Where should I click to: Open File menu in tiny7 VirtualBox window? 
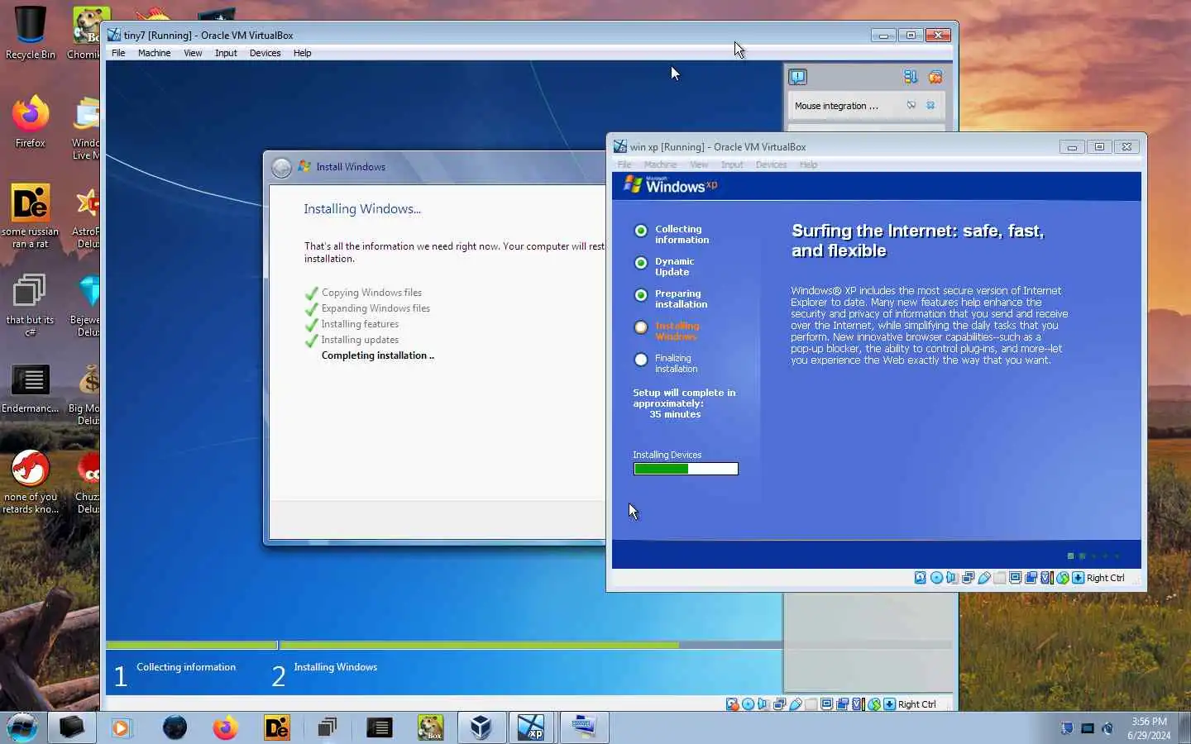point(118,53)
